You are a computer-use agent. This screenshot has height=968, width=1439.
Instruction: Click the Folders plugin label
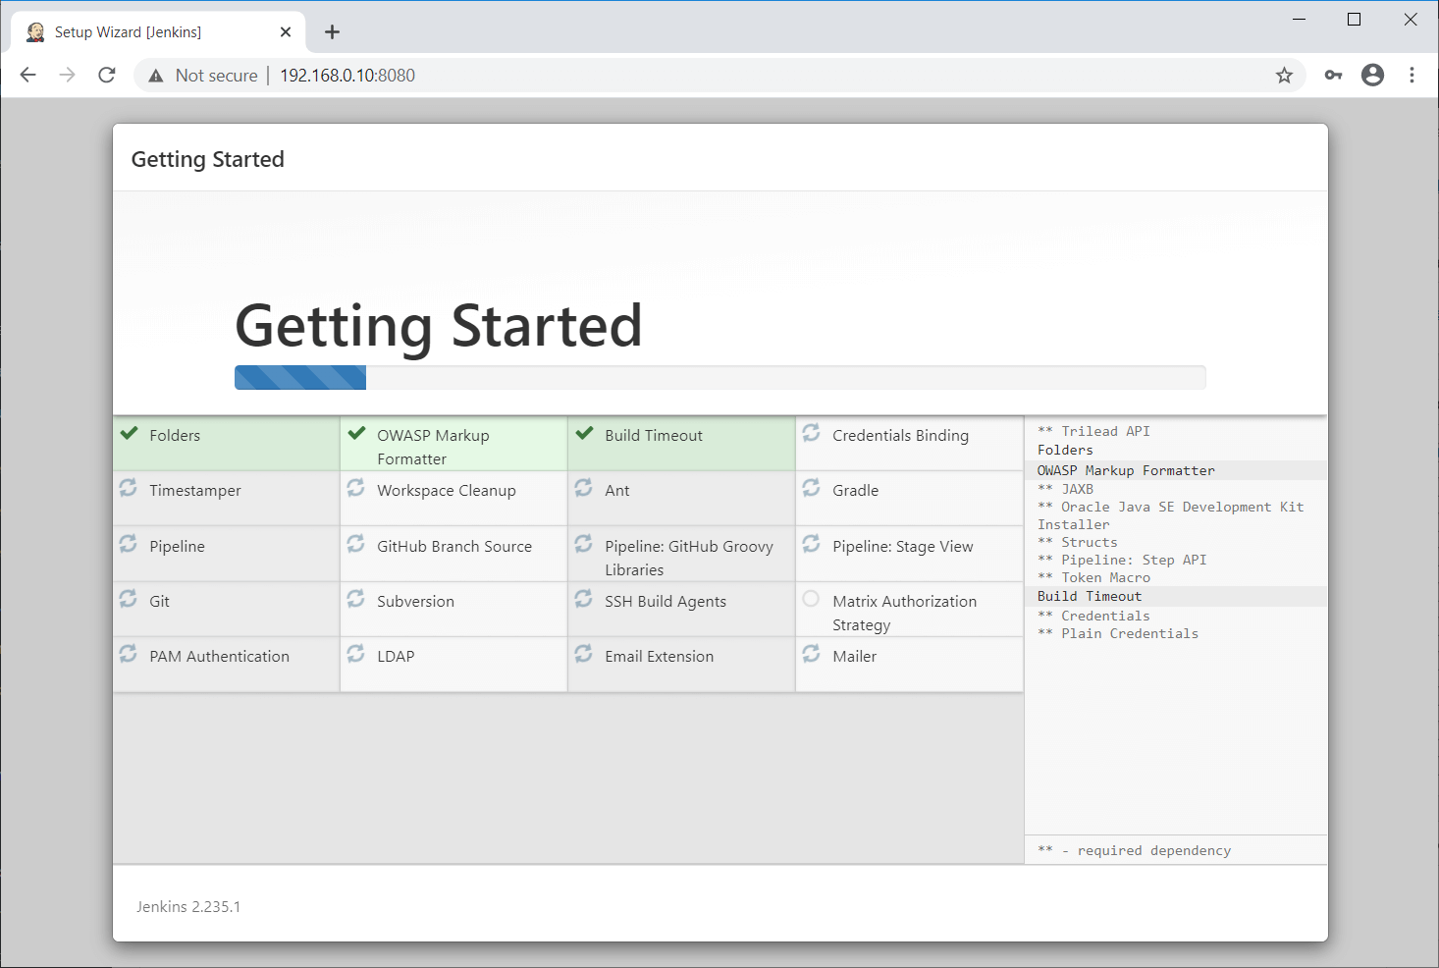click(x=175, y=436)
